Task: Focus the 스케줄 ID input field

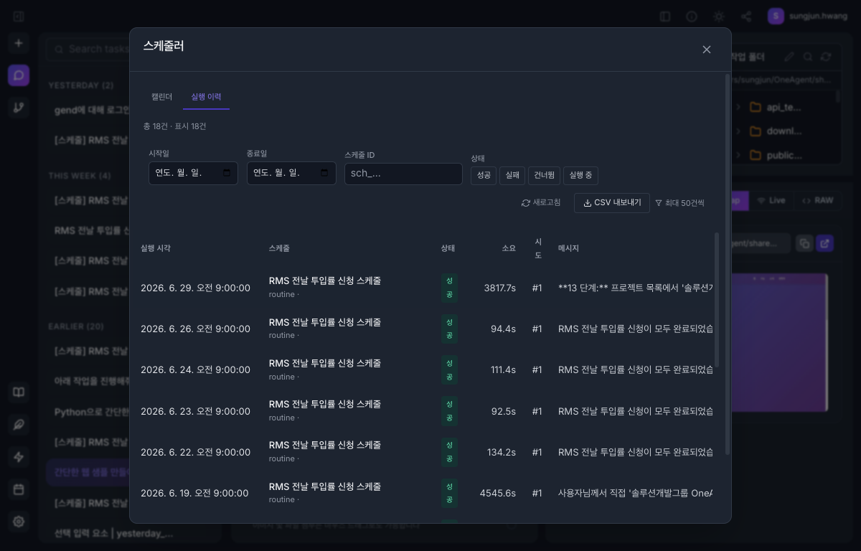Action: pyautogui.click(x=403, y=174)
